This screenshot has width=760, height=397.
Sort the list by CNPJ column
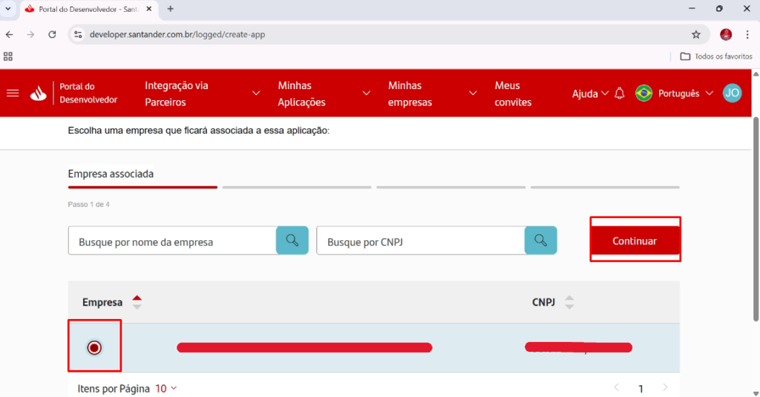569,303
